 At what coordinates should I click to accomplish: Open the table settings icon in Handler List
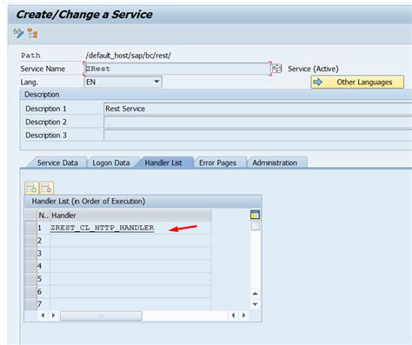[255, 215]
